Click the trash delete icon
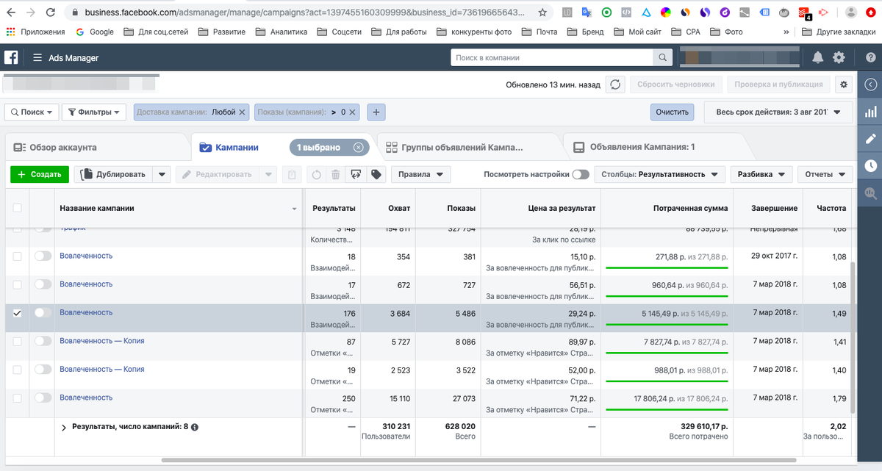Viewport: 882px width, 471px height. pos(335,174)
